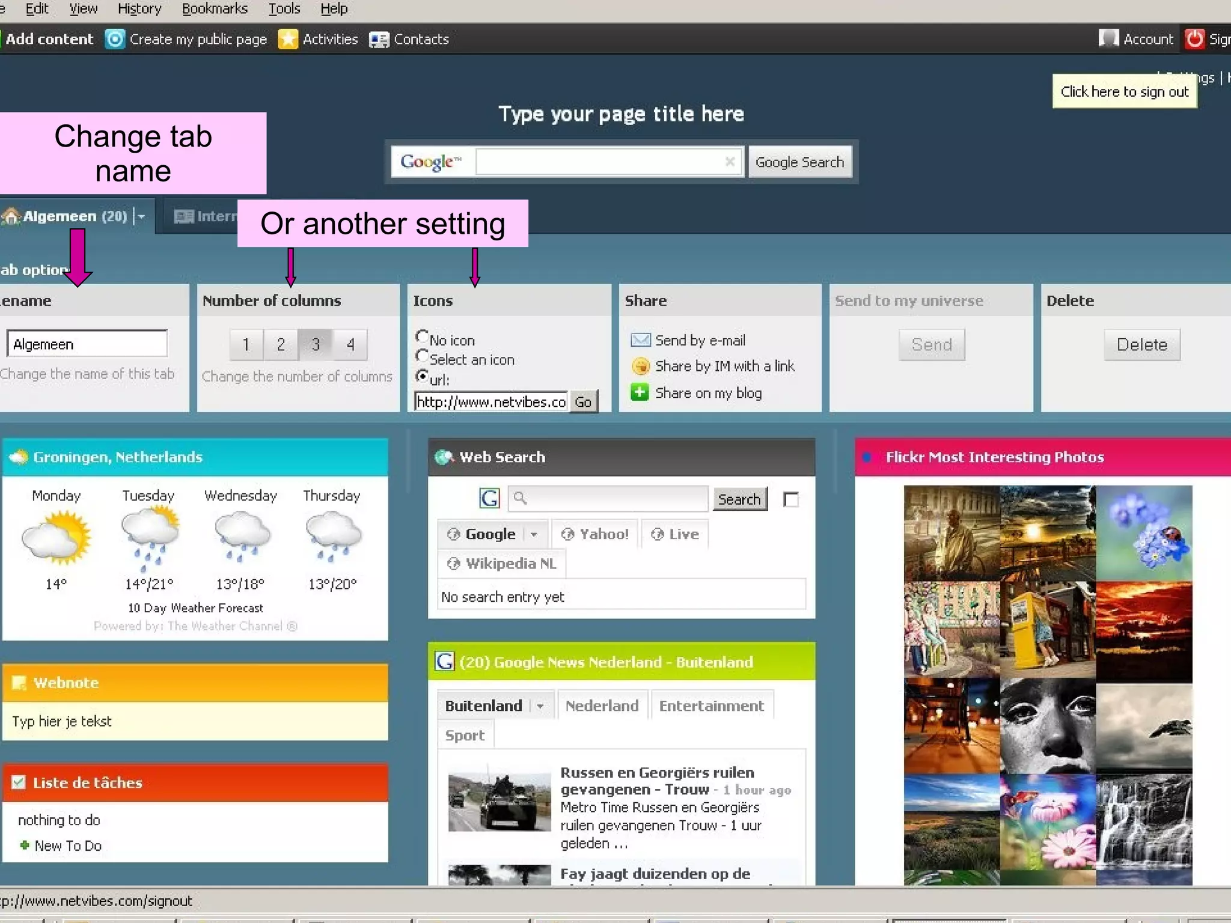Viewport: 1231px width, 923px height.
Task: Tick the checkbox next to Web Search button
Action: pyautogui.click(x=791, y=499)
